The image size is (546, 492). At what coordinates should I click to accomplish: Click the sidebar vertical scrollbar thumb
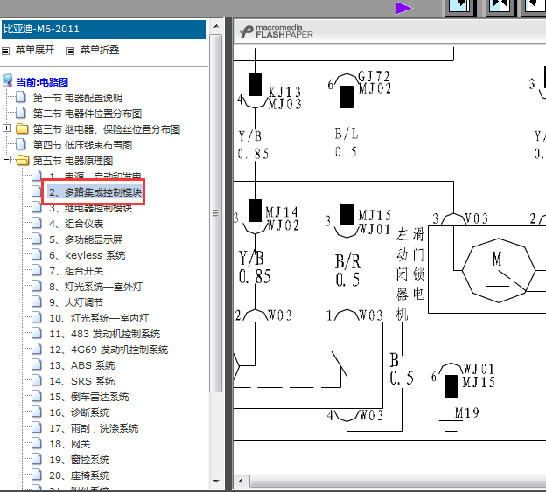tap(216, 213)
